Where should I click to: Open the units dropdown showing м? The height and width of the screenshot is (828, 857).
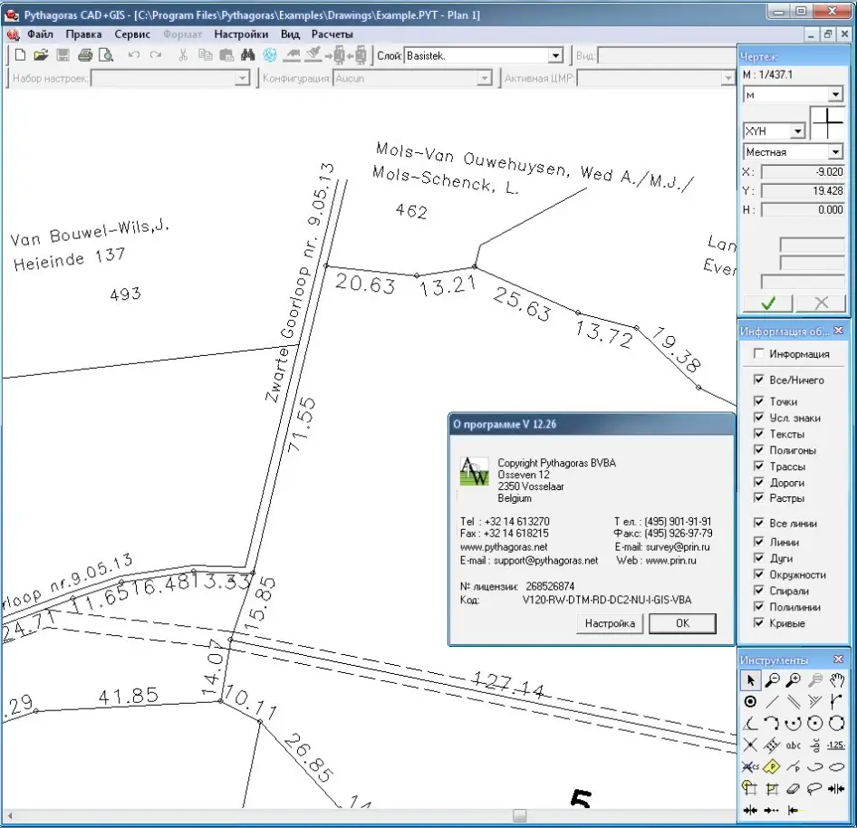(x=835, y=94)
